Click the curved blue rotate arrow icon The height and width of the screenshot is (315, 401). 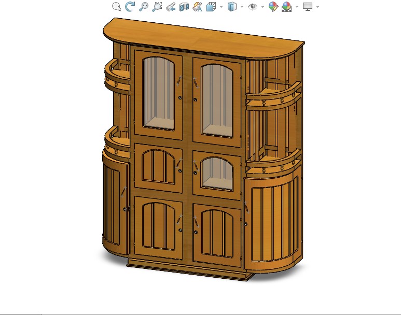click(x=130, y=6)
